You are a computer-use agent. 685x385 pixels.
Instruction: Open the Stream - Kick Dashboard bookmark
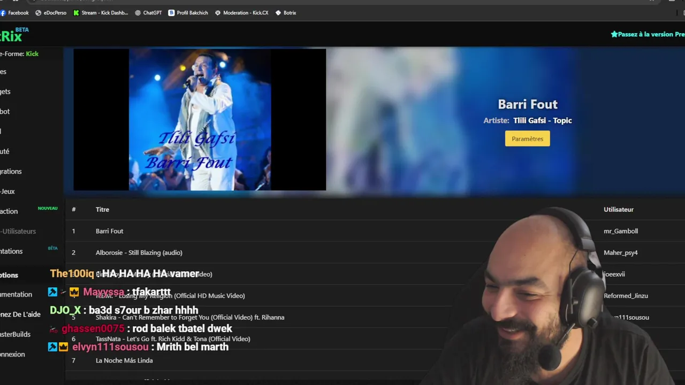[x=101, y=13]
